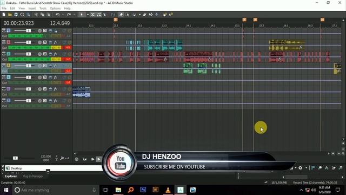Open VLC media player from taskbar
346x195 pixels.
click(x=168, y=190)
